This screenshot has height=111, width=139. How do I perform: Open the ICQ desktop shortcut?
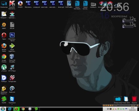tap(4, 100)
